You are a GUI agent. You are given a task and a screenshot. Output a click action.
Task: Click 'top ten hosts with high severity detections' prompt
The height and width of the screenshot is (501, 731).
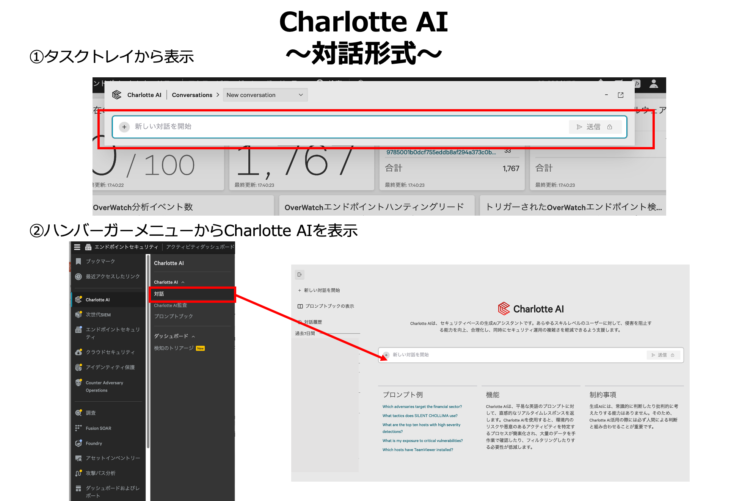tap(421, 428)
